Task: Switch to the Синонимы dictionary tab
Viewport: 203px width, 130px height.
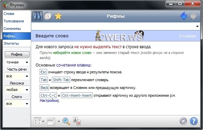Action: coord(12,29)
